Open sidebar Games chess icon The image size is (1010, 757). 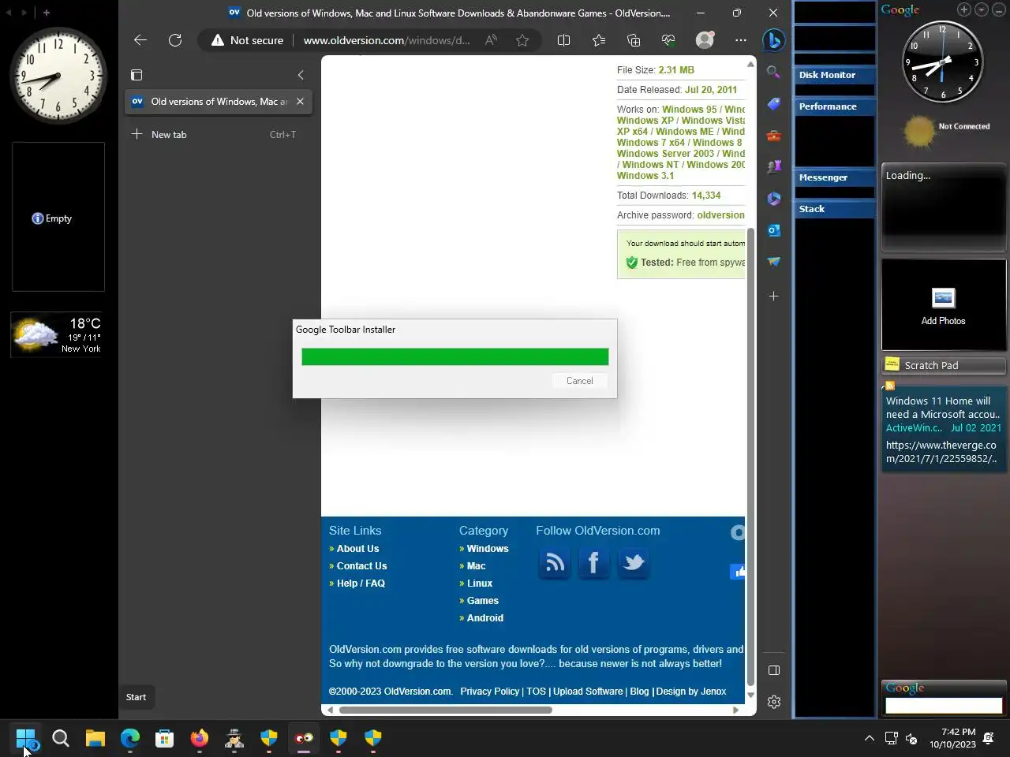click(774, 167)
